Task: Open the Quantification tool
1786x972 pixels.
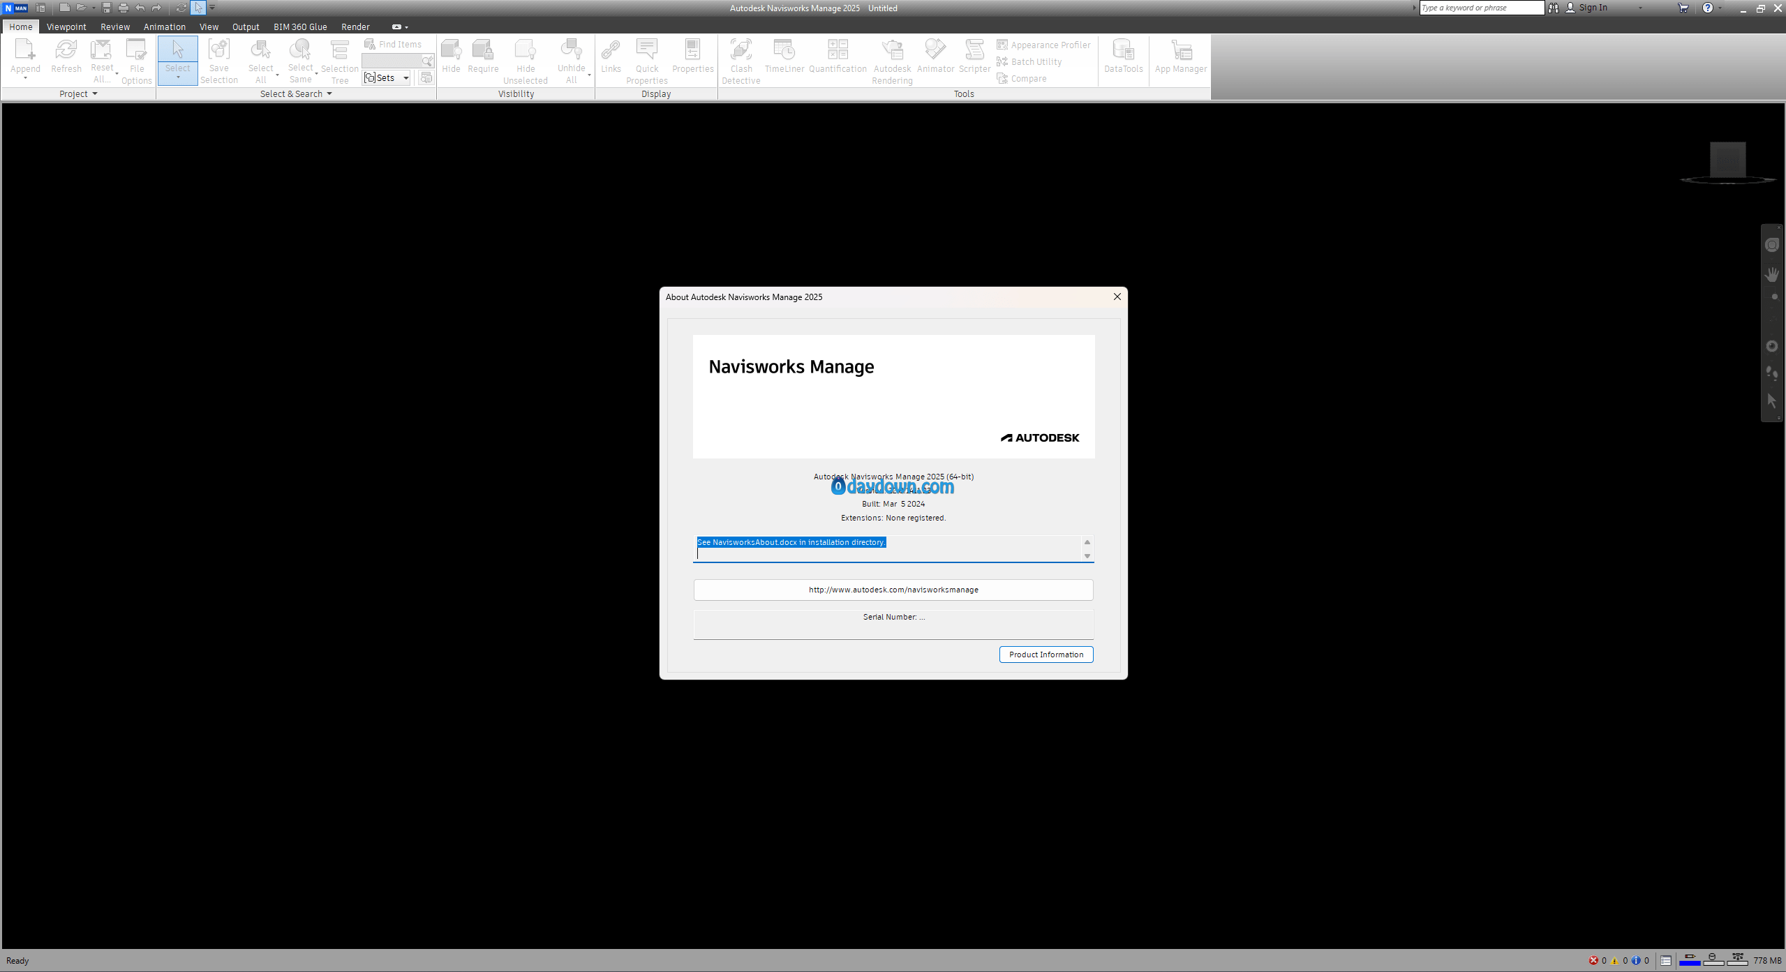Action: [837, 56]
